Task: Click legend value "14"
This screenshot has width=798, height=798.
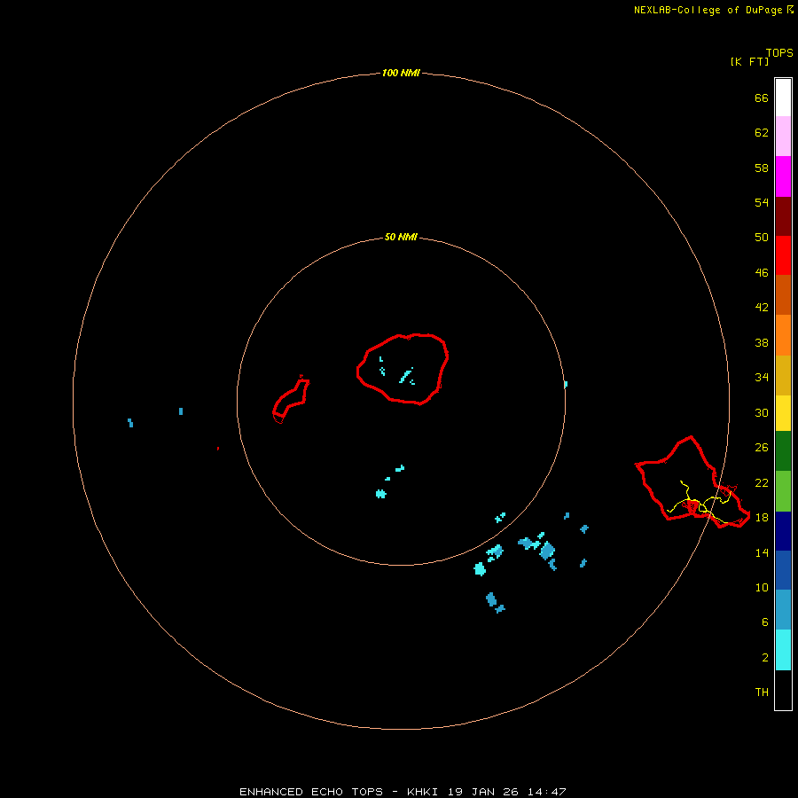Action: (x=762, y=552)
